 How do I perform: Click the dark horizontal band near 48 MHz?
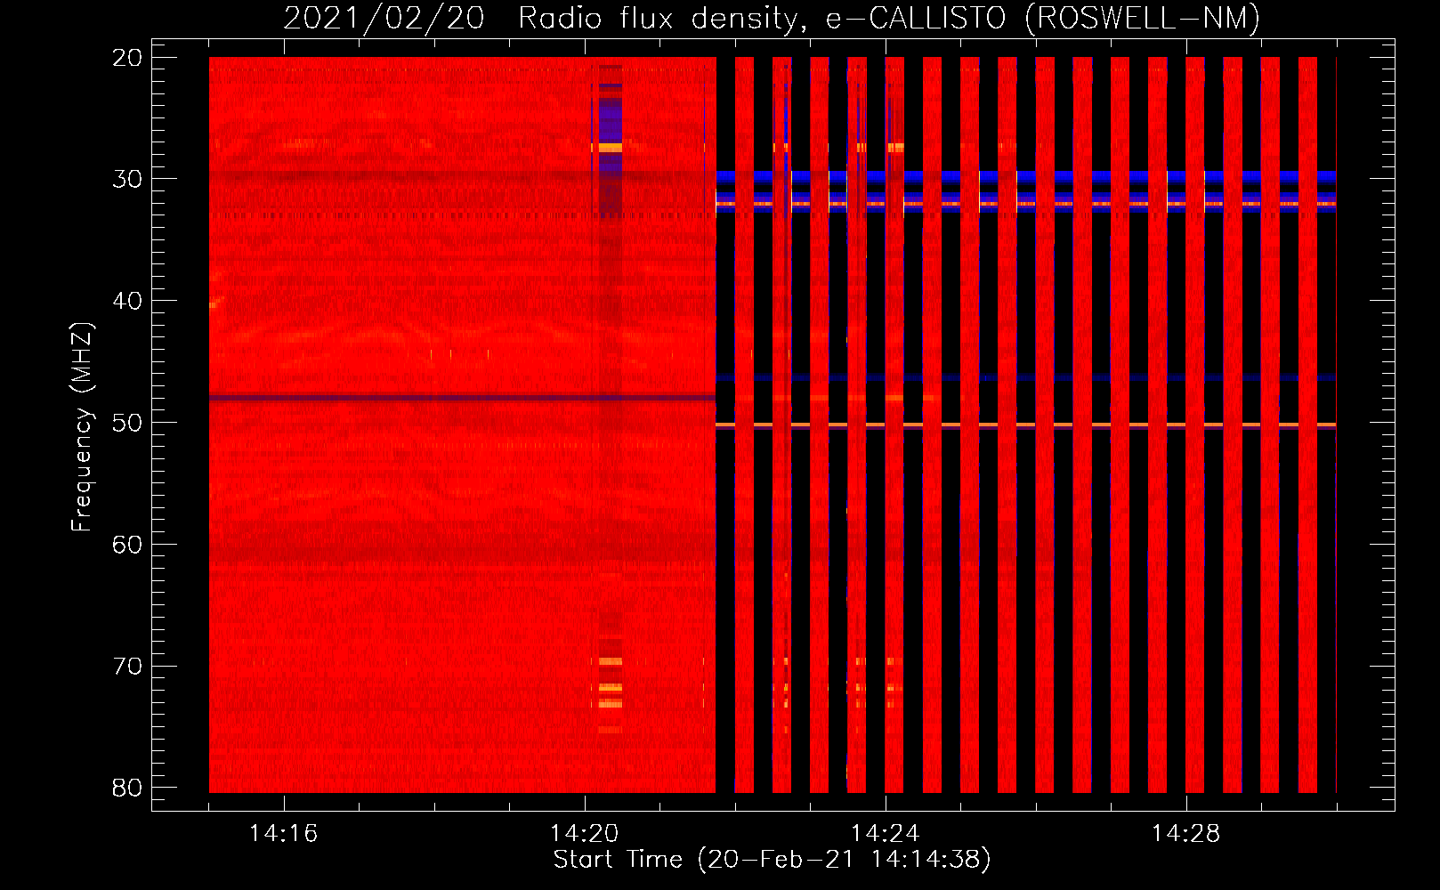coord(462,397)
